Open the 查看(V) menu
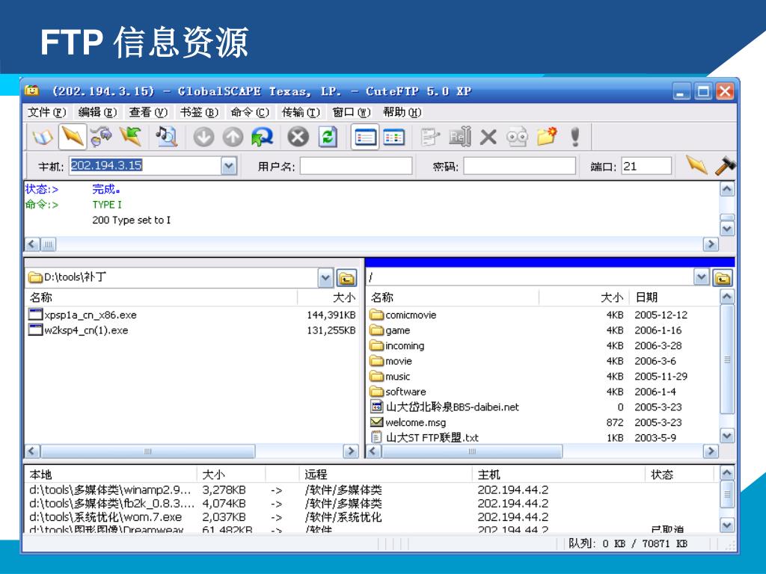 pos(149,112)
